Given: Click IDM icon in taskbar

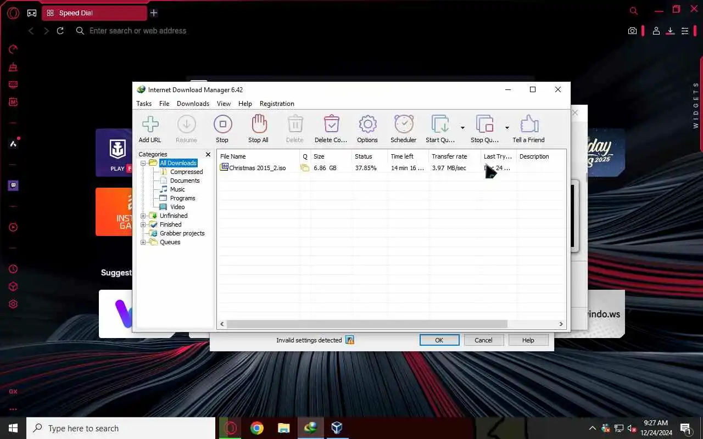Looking at the screenshot, I should pos(310,428).
